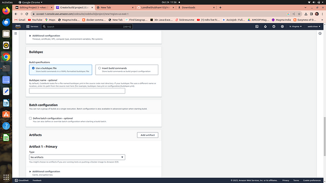326x183 pixels.
Task: Open Chrome downloads icon
Action: 306,14
